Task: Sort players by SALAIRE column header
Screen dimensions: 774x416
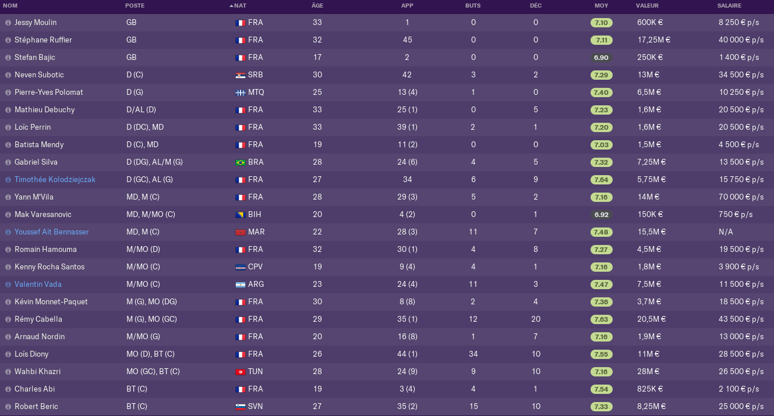Action: pyautogui.click(x=730, y=5)
